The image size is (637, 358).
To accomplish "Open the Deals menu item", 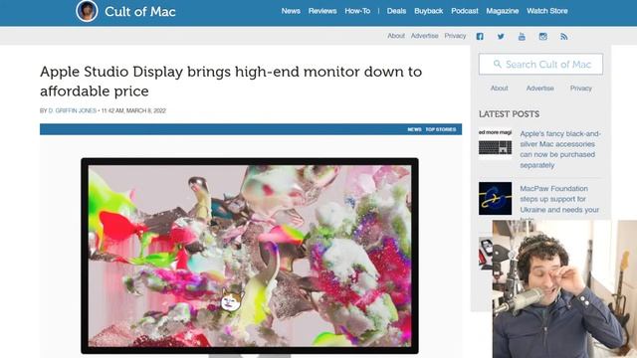I will pyautogui.click(x=396, y=11).
